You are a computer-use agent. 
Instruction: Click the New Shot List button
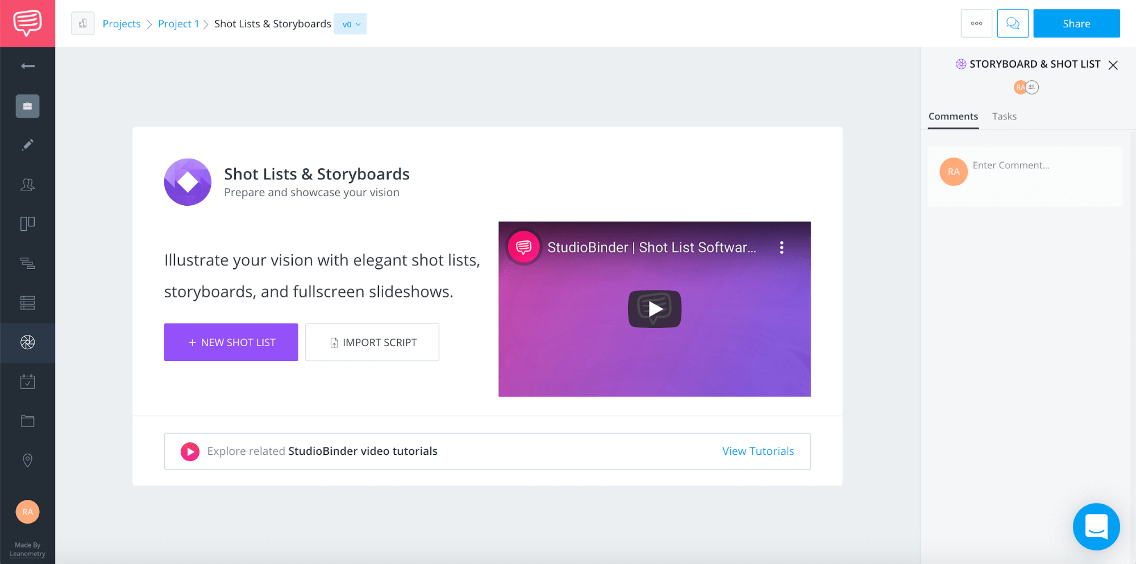tap(231, 342)
